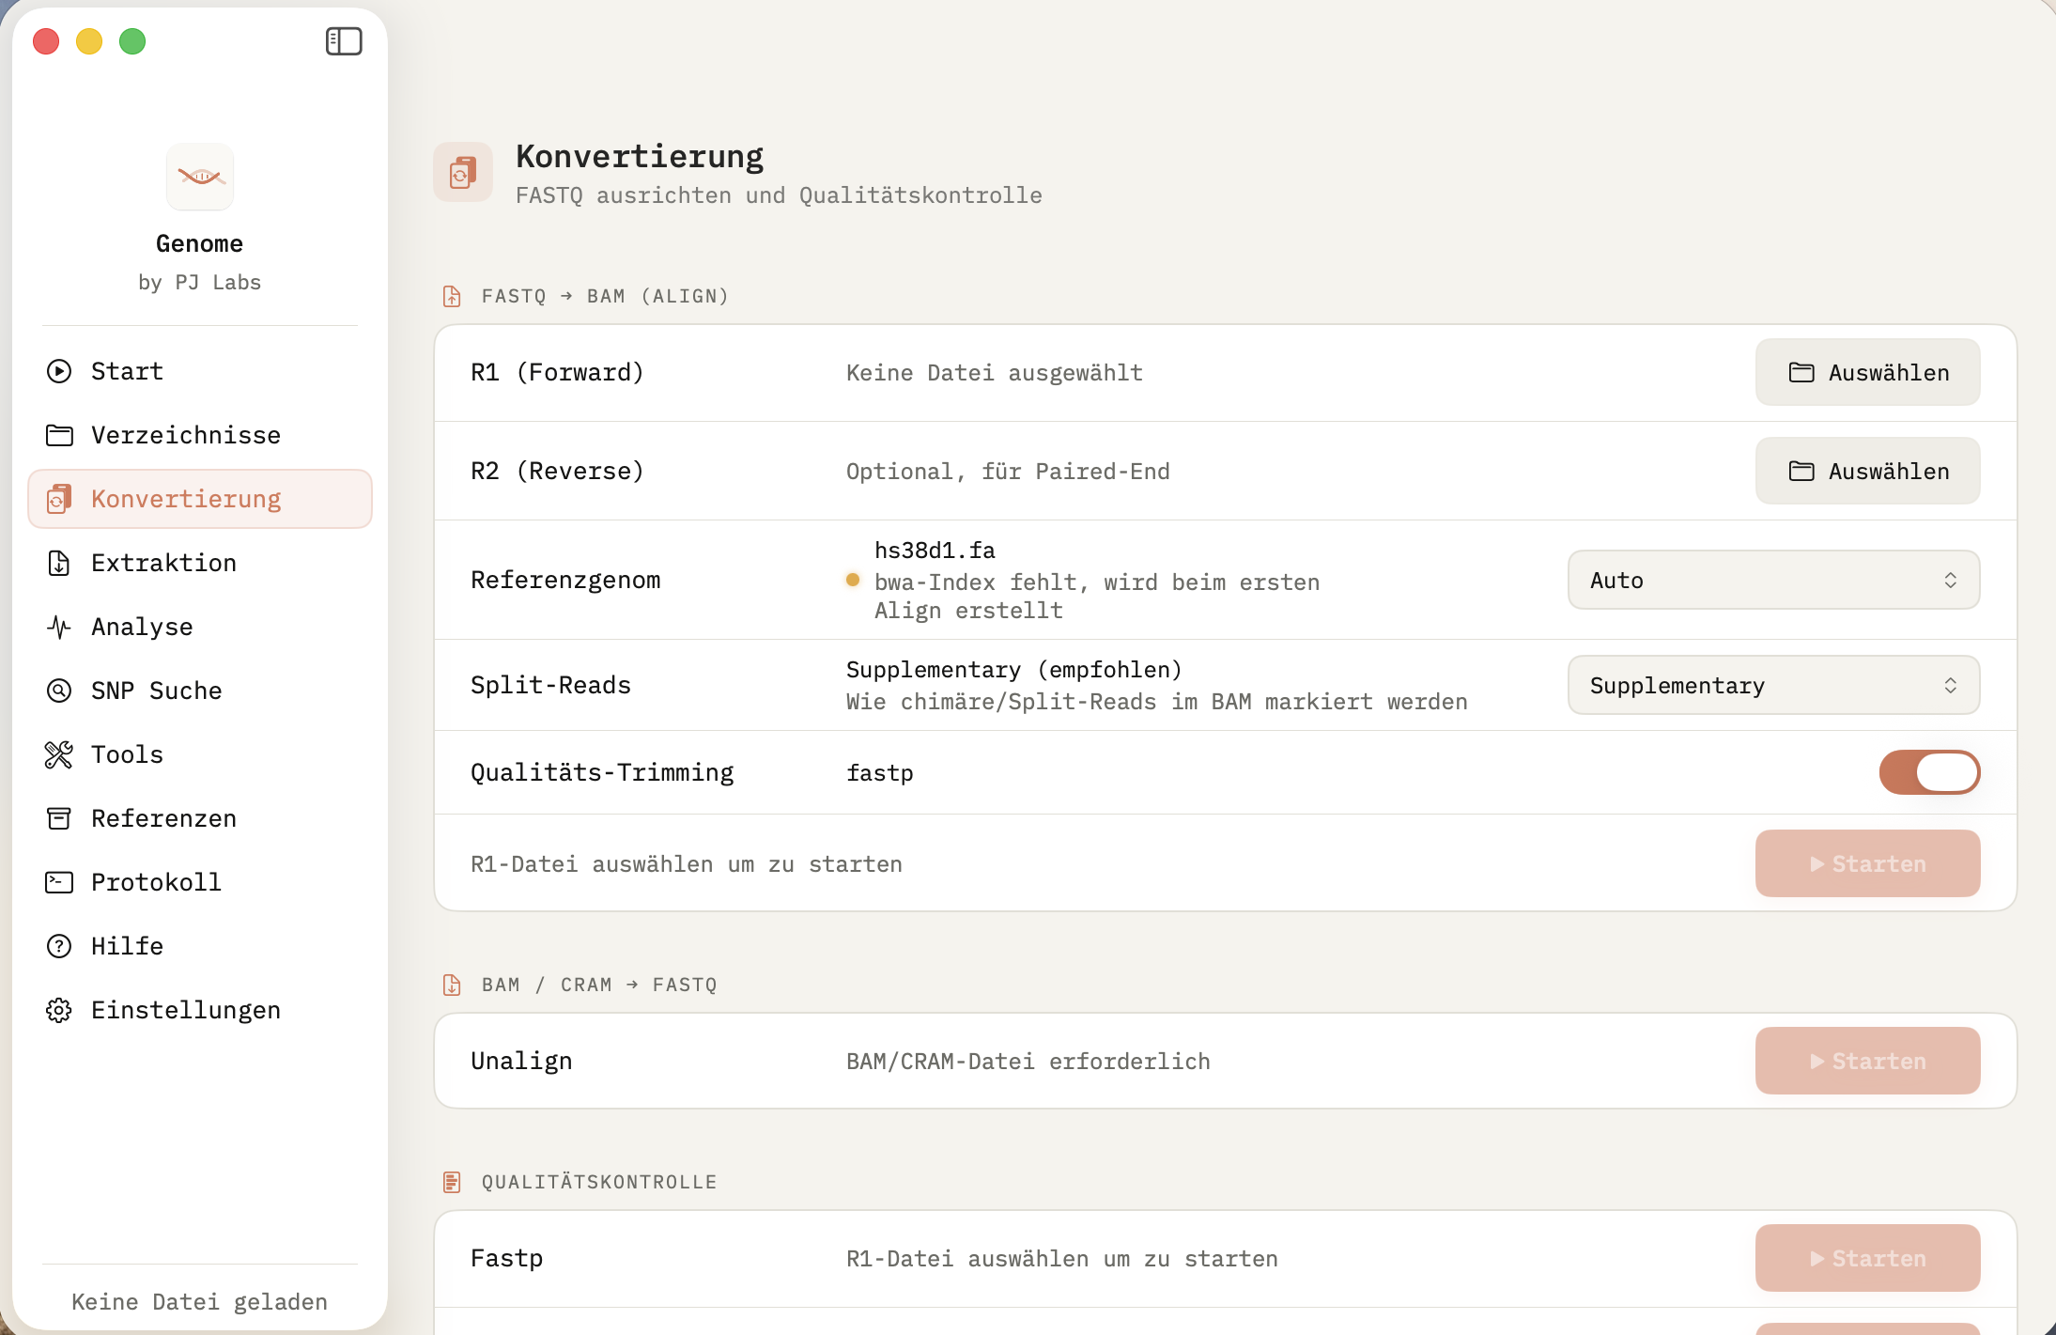
Task: Disable the Qualitäts-Trimming fastp switch
Action: 1929,772
